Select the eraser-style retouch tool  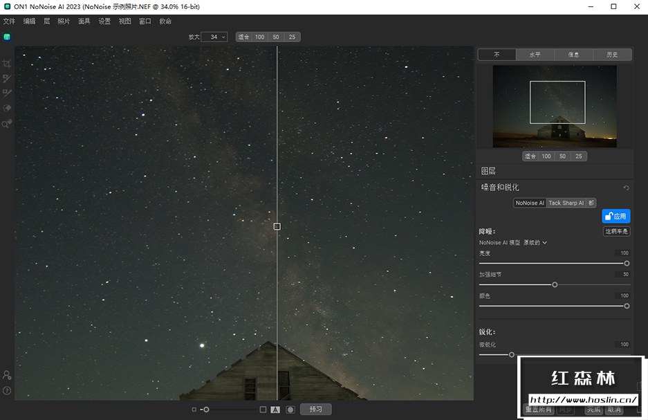7,109
